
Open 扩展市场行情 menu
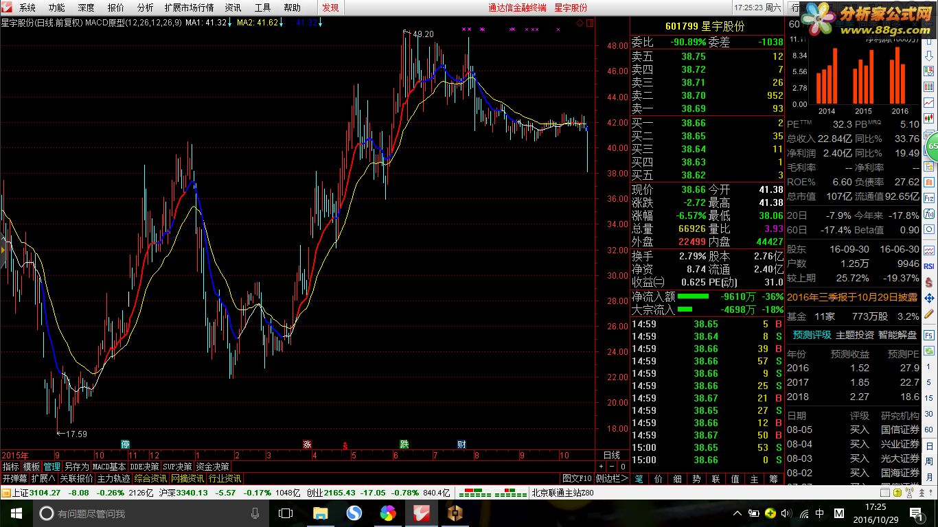[x=190, y=8]
